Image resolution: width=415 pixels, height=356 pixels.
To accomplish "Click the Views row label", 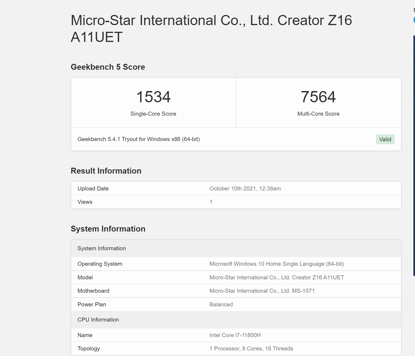I will [x=85, y=202].
